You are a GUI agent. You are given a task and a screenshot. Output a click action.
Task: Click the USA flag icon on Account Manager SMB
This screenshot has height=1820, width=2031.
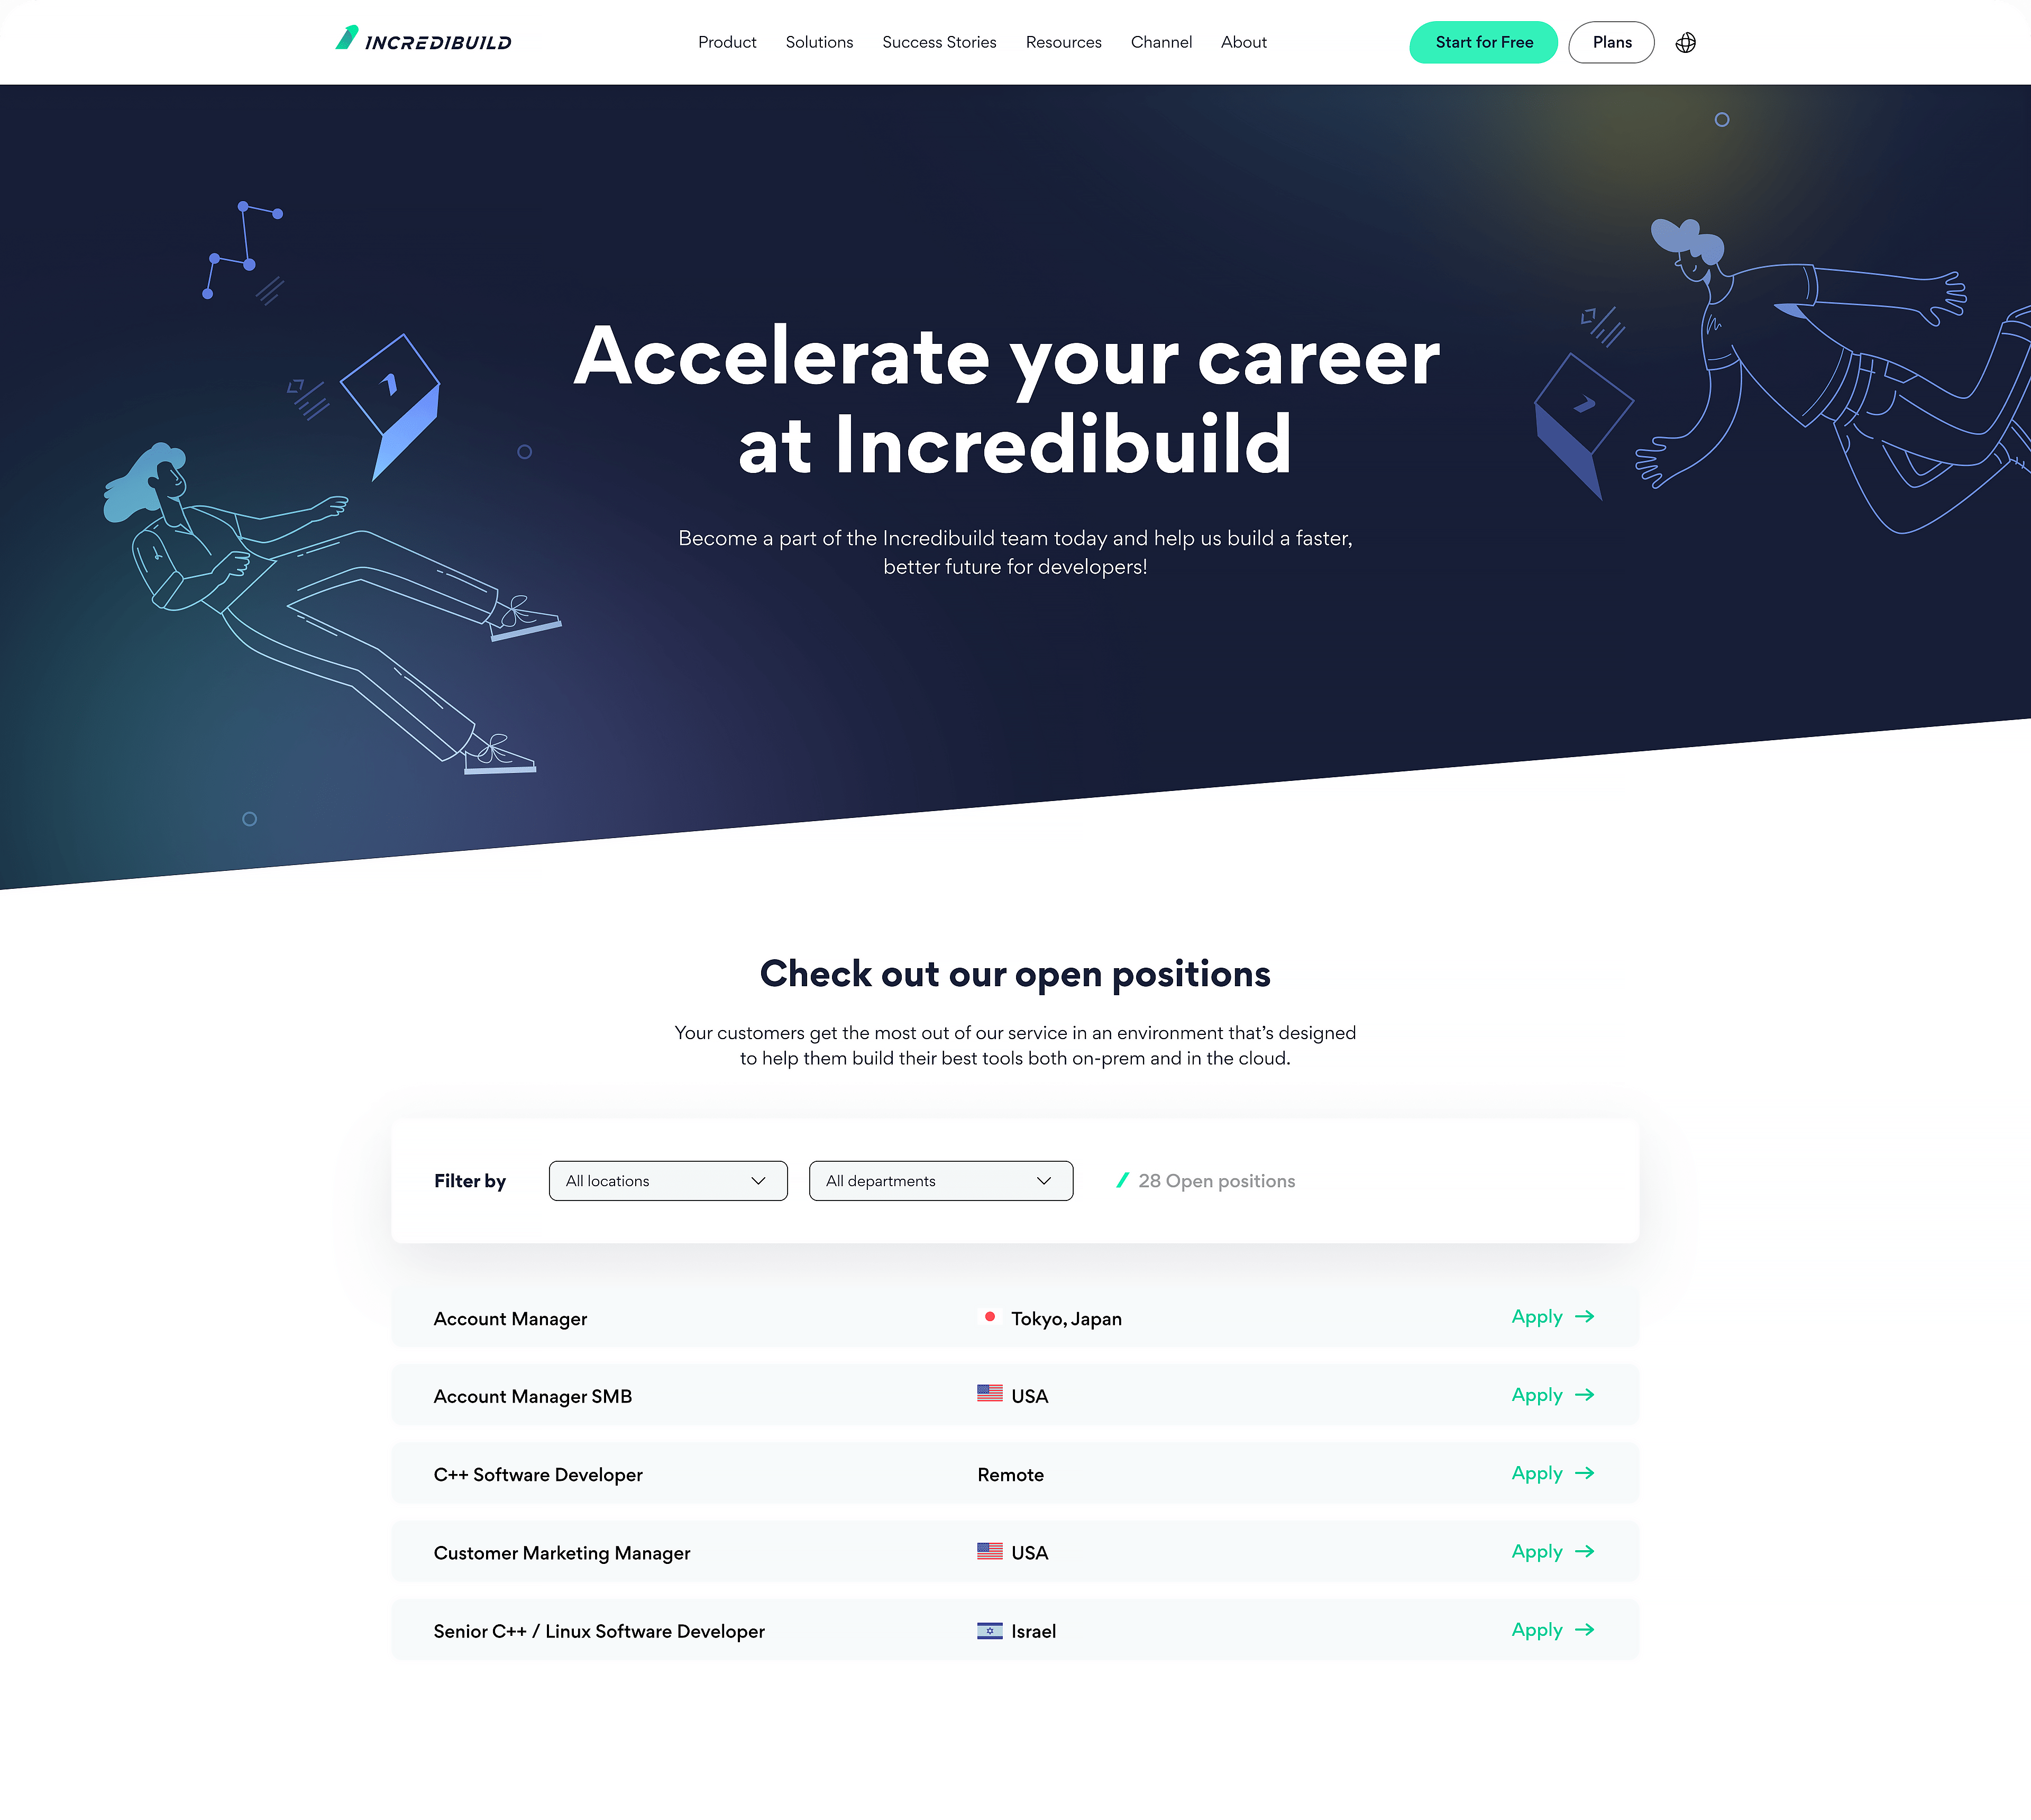989,1395
